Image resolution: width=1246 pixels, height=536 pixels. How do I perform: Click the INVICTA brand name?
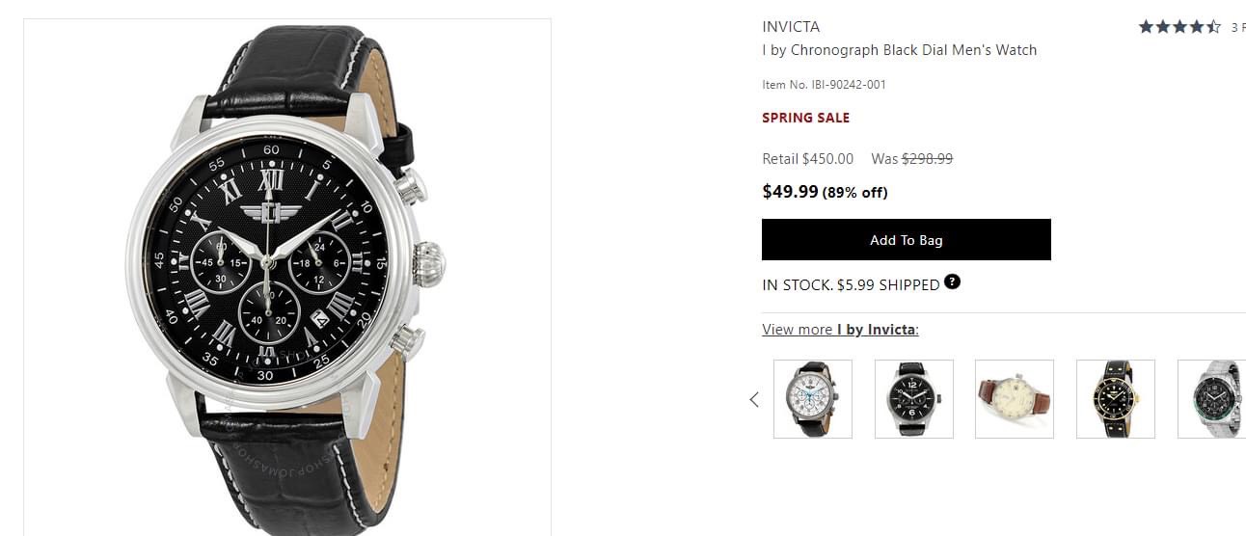791,27
